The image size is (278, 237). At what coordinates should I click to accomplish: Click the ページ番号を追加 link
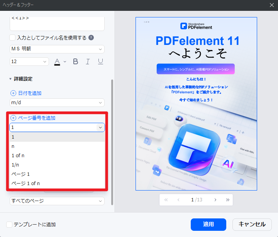pos(37,118)
